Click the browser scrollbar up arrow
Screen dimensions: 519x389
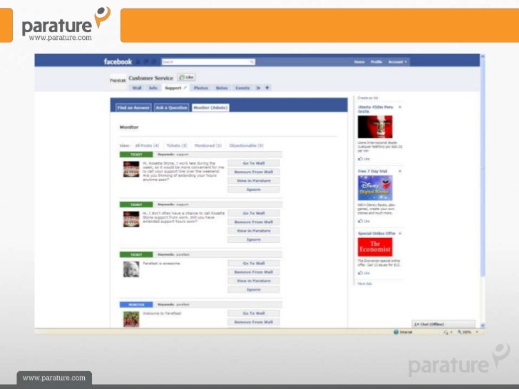(483, 56)
